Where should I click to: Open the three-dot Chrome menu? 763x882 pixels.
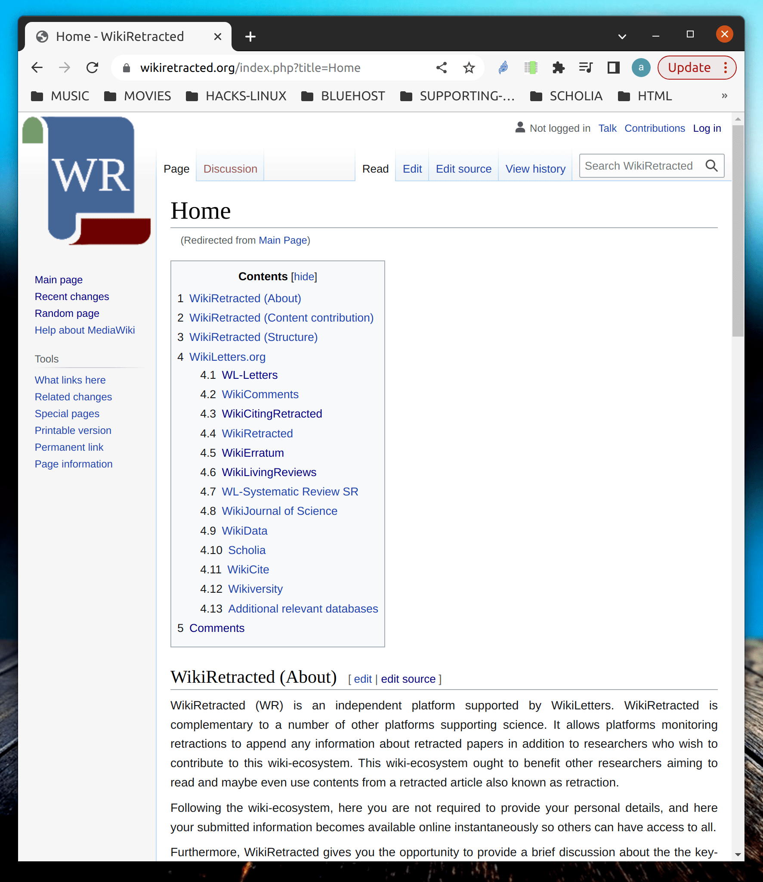click(726, 68)
